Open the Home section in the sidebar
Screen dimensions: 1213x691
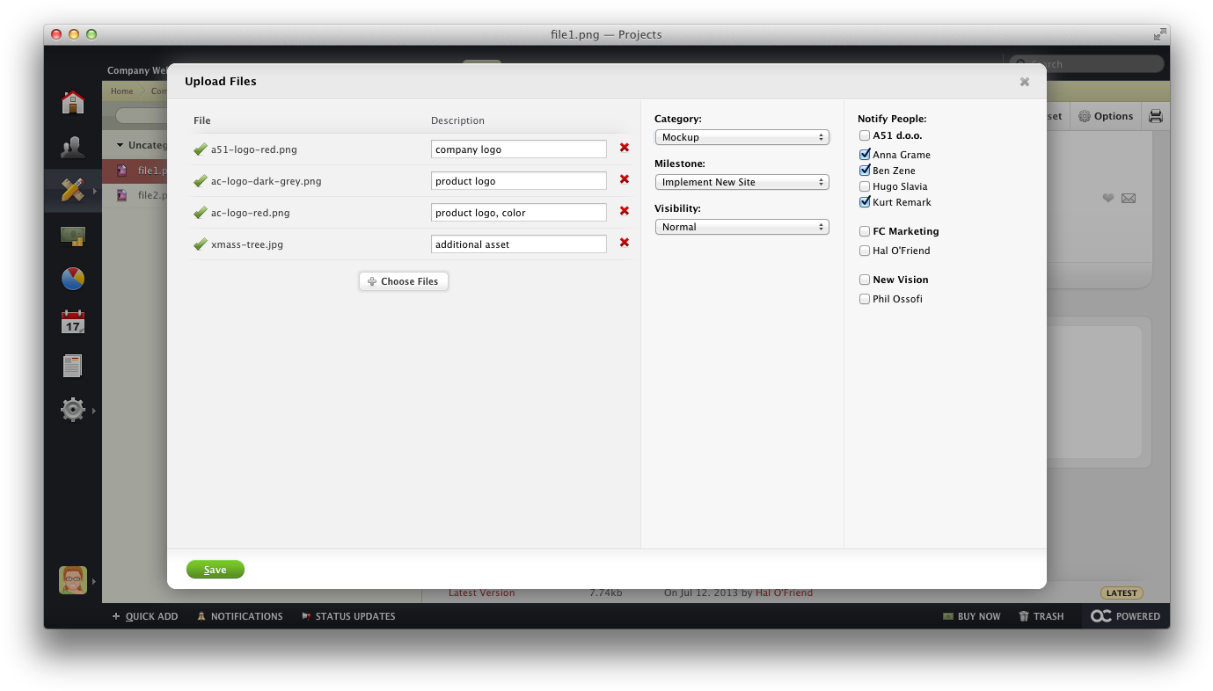pos(73,102)
